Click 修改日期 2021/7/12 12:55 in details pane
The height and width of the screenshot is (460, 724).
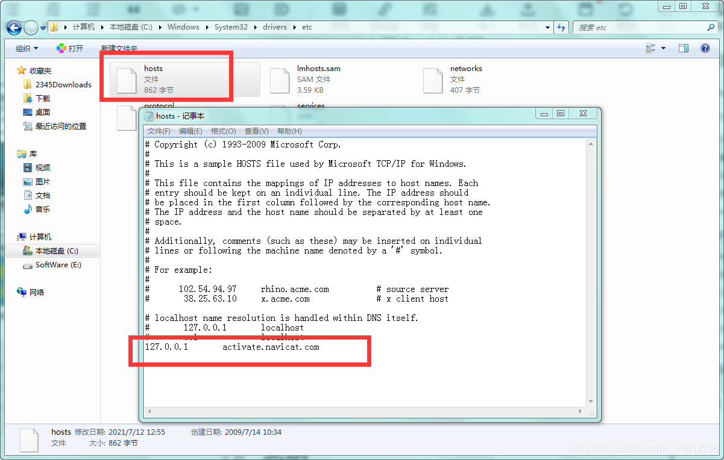120,432
